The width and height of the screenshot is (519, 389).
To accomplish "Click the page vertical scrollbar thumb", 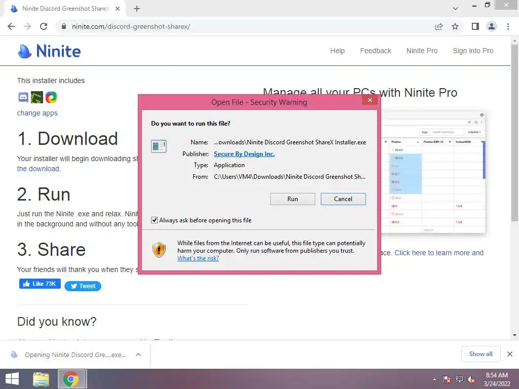I will click(514, 132).
